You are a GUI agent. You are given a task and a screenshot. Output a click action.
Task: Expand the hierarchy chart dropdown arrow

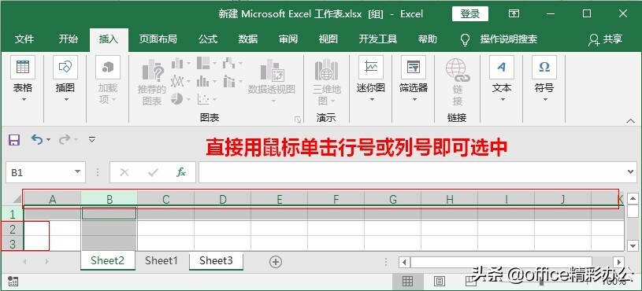214,64
